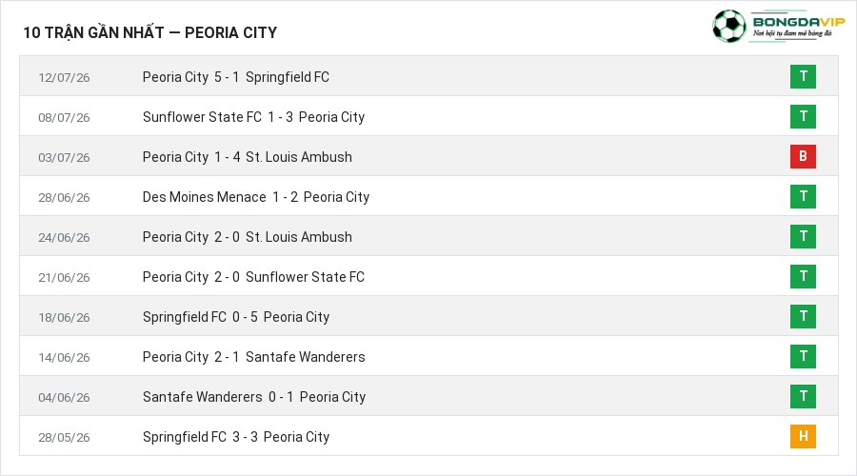Click the T badge for 24/06/26 match
857x476 pixels.
[x=803, y=236]
